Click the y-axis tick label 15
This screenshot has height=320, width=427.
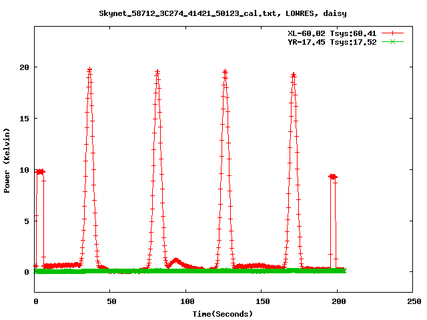[24, 119]
